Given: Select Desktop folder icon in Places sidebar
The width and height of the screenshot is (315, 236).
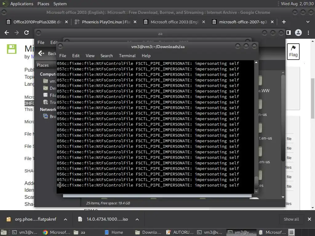Looking at the screenshot, I should click(46, 88).
